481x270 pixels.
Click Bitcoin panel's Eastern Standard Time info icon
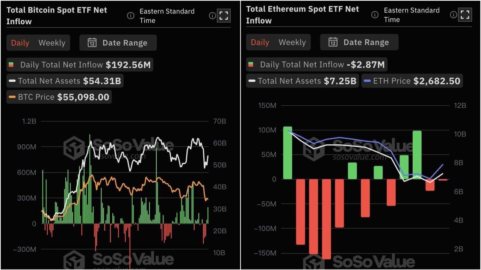[x=212, y=15]
